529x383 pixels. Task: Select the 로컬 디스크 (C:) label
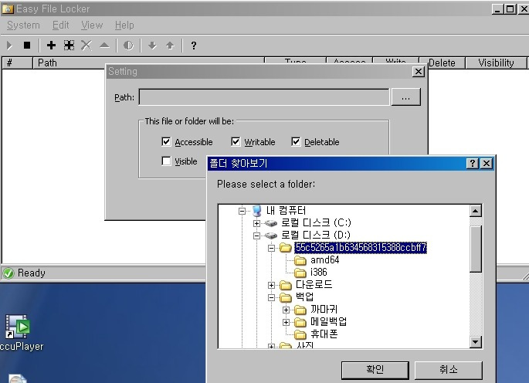point(316,223)
